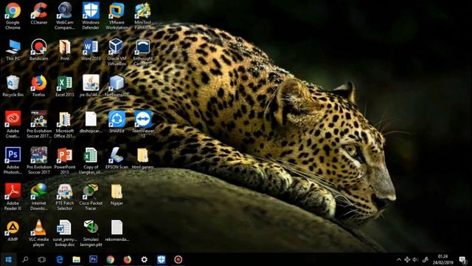The width and height of the screenshot is (472, 266).
Task: Click the taskbar Search magnifier
Action: point(25,259)
